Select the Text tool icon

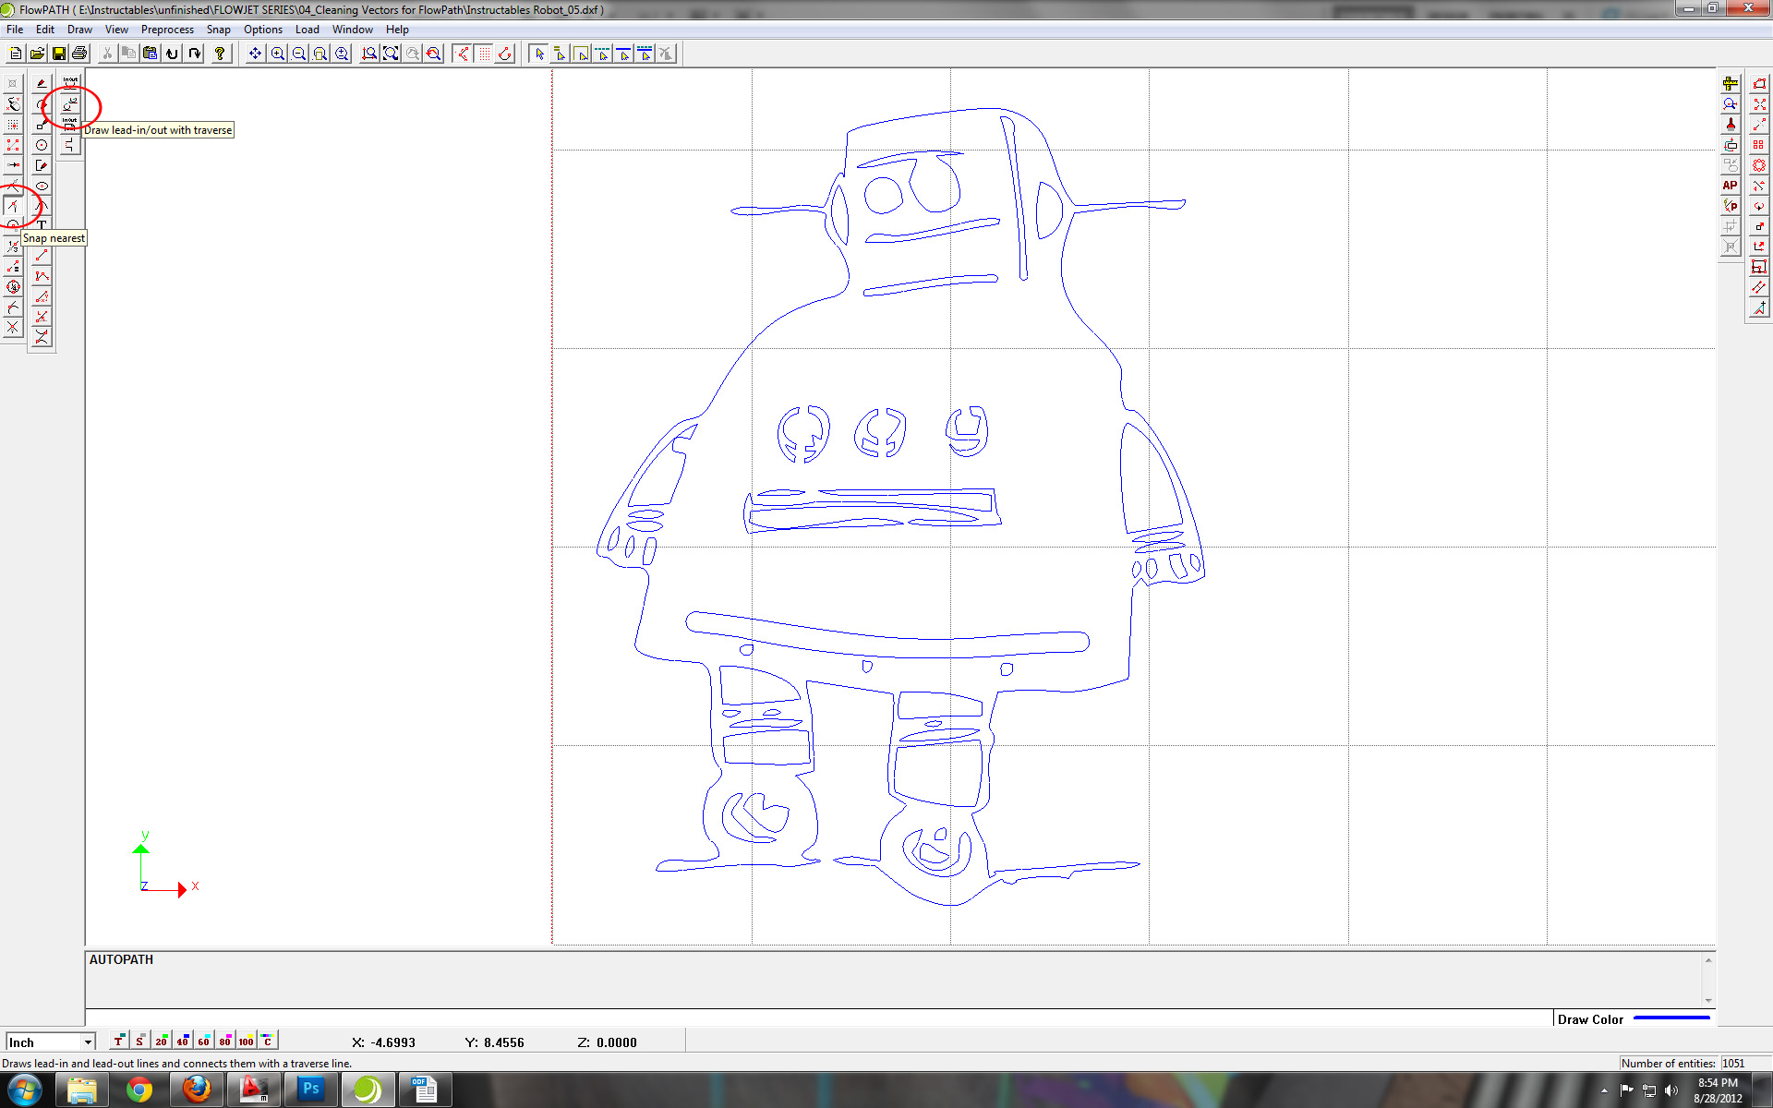(42, 224)
